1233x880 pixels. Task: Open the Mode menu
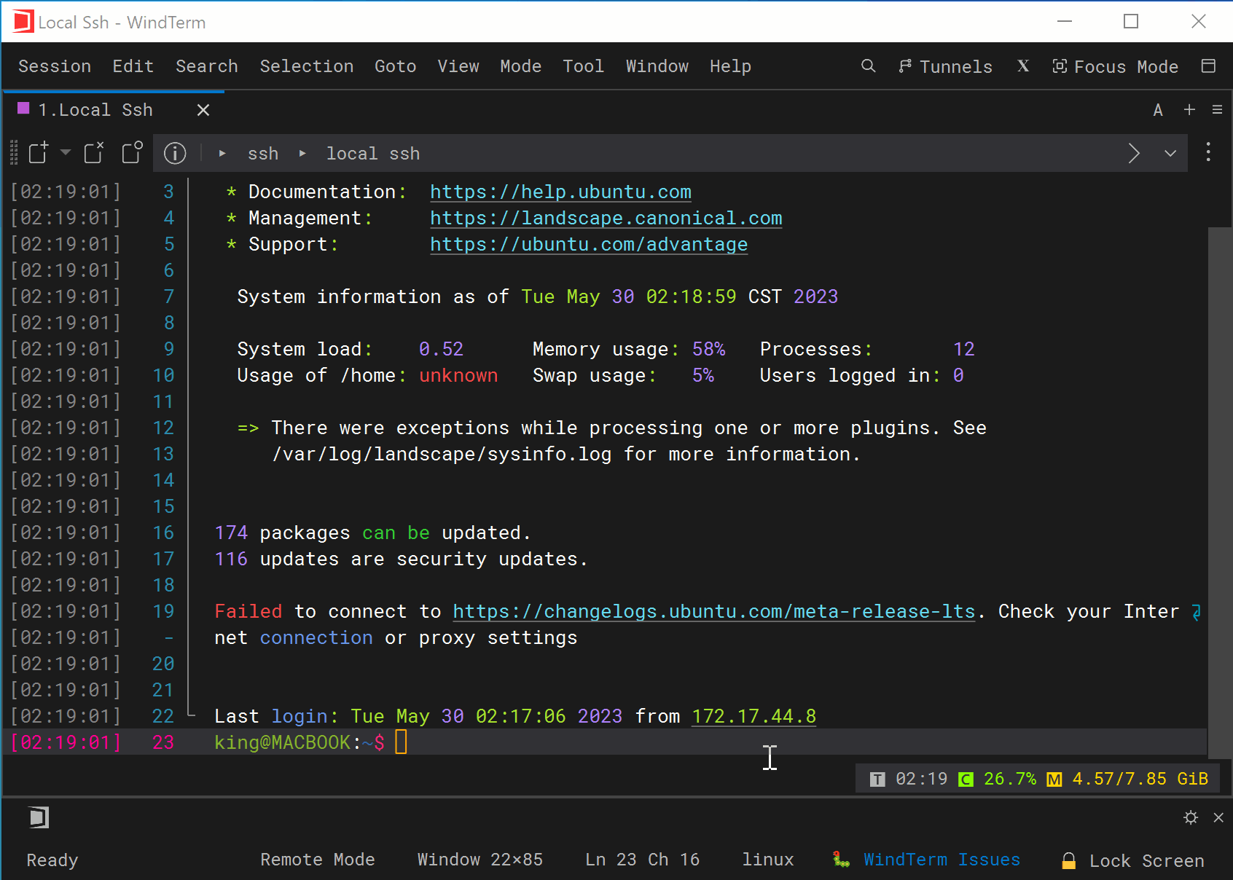pos(521,66)
